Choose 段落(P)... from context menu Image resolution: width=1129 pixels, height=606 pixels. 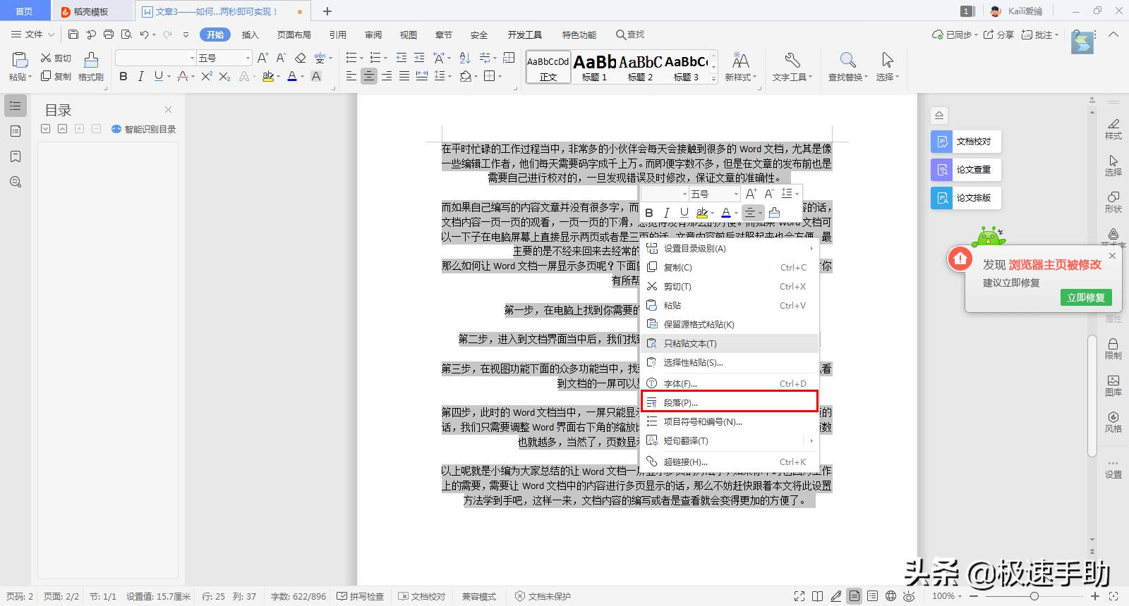730,402
